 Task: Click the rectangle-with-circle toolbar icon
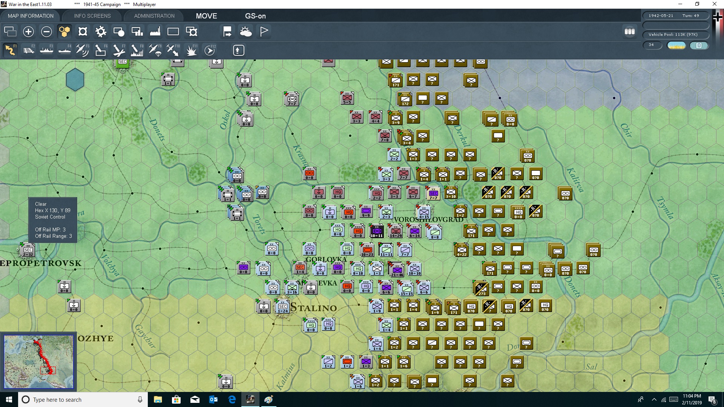pos(119,31)
